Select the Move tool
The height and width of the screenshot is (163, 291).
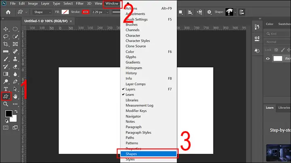[x=6, y=29]
